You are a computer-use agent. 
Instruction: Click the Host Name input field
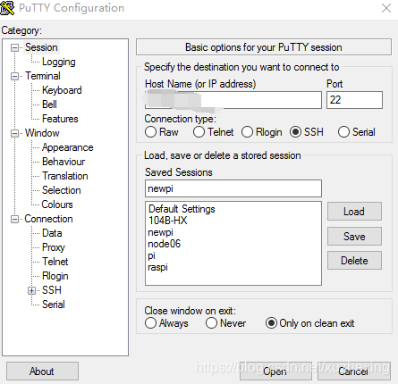click(233, 100)
